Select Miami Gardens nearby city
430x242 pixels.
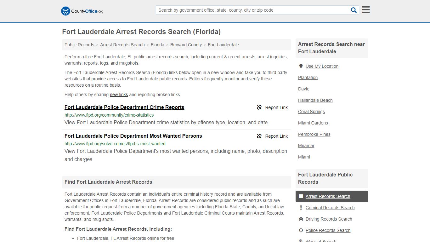313,123
